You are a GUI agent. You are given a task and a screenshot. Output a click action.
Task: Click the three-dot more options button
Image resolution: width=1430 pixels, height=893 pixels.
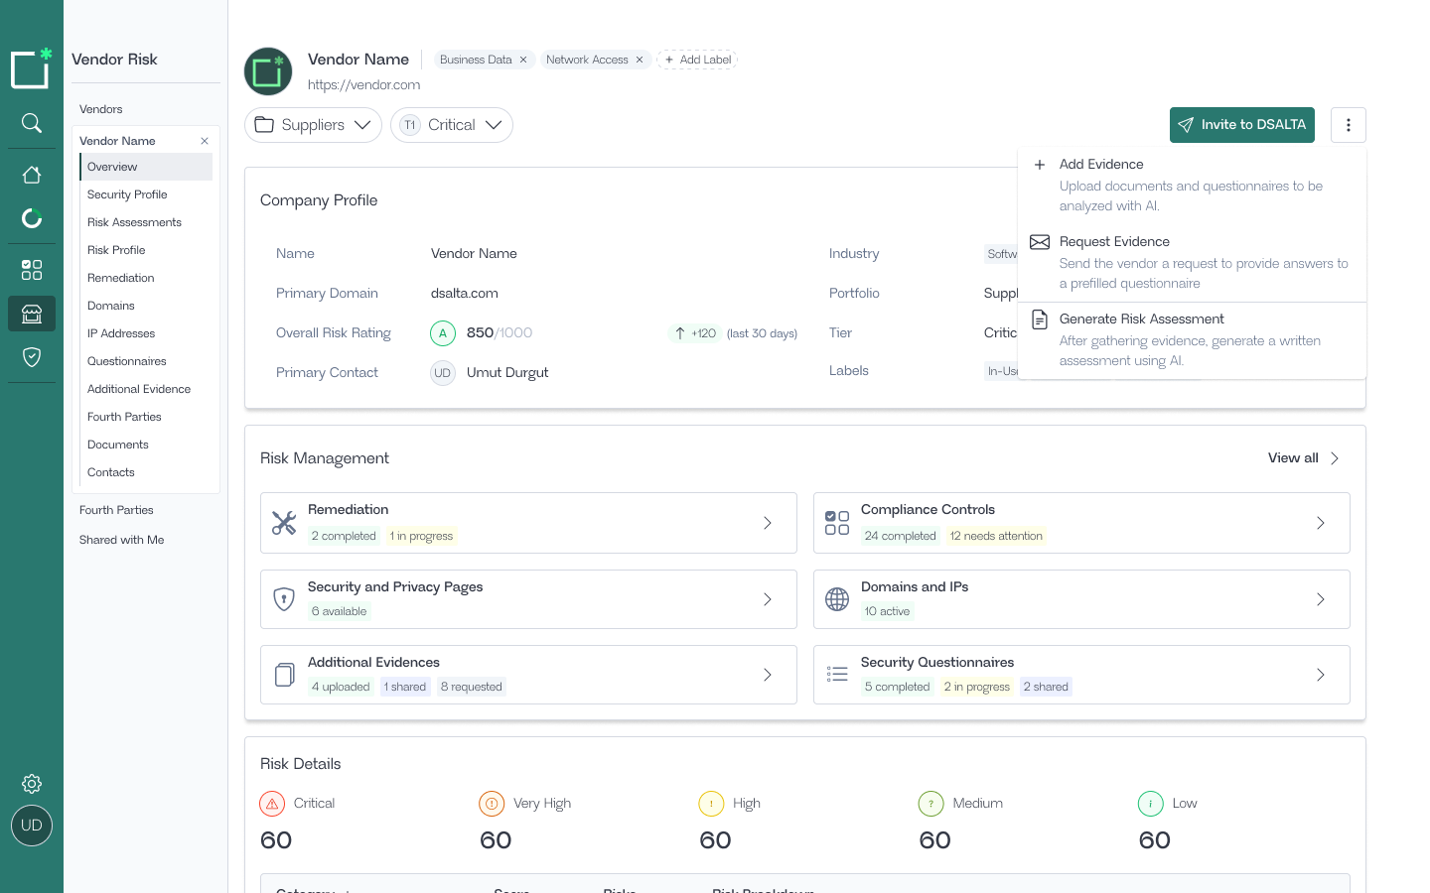pyautogui.click(x=1348, y=125)
